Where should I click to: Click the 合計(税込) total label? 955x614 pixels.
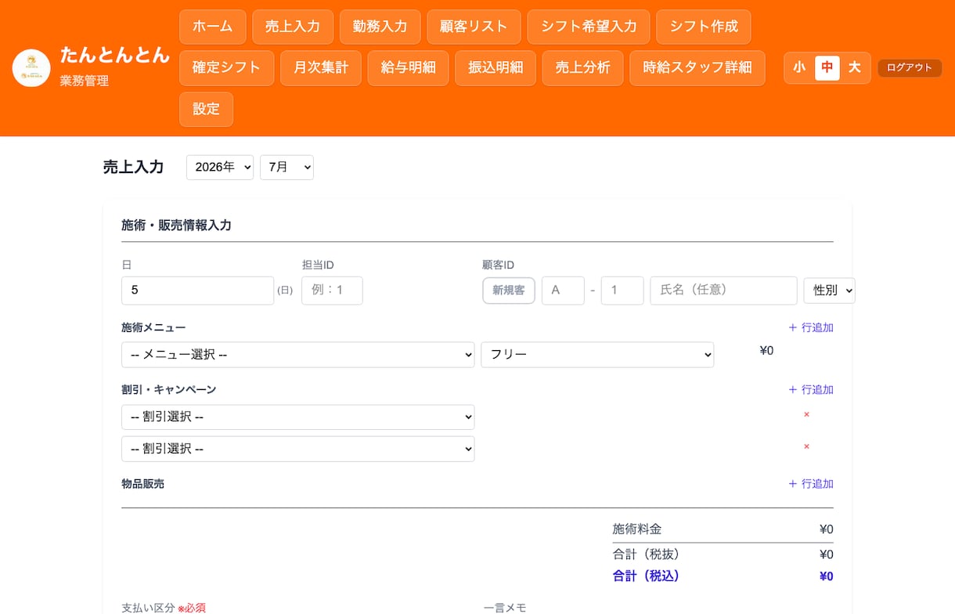click(x=647, y=576)
